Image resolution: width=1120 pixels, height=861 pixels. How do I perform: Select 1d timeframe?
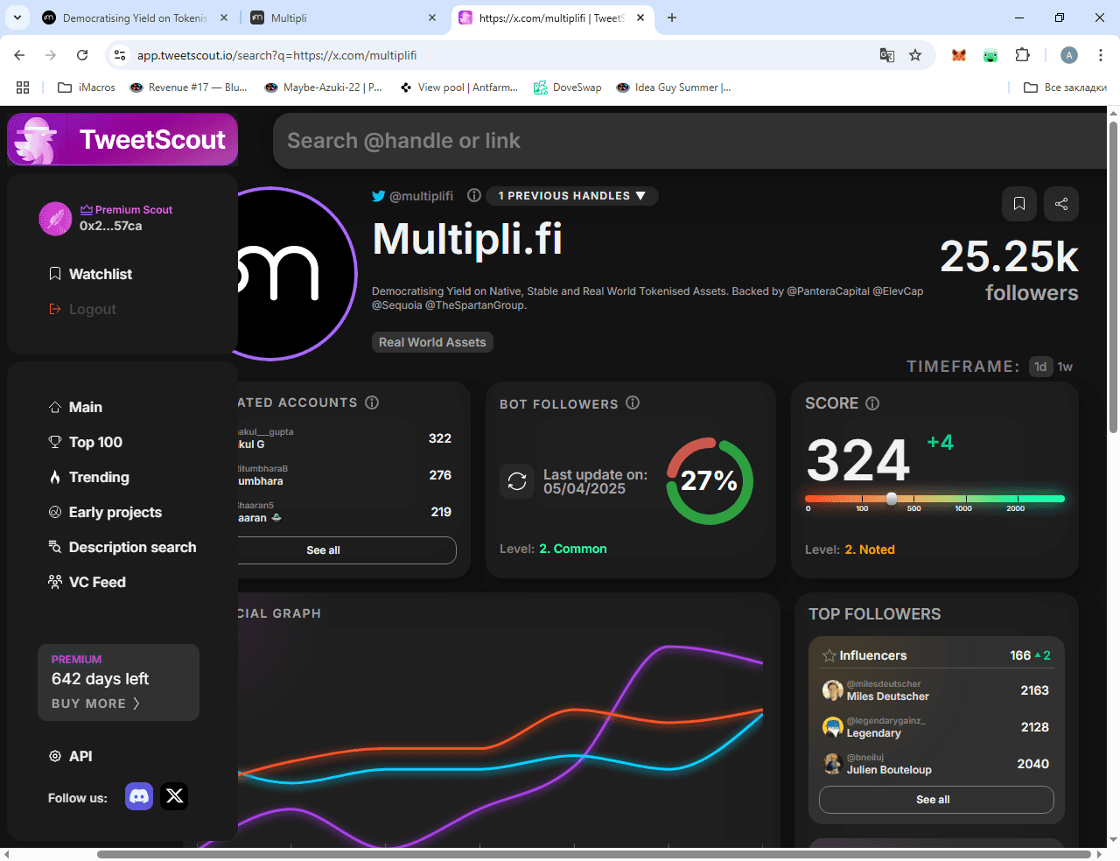click(1040, 367)
